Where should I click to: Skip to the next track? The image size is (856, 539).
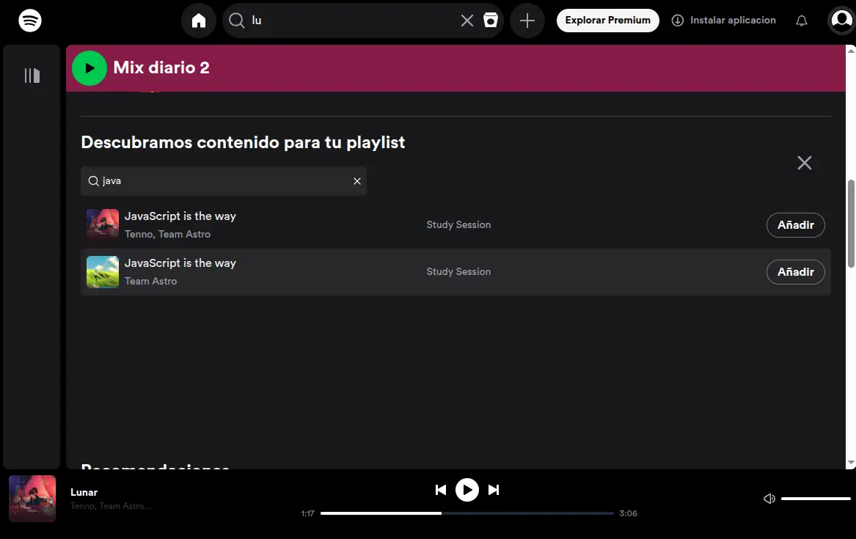click(494, 490)
